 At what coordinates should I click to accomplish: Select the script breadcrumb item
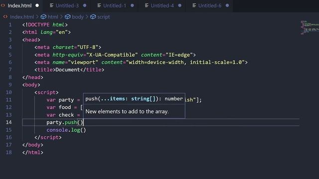(x=104, y=17)
